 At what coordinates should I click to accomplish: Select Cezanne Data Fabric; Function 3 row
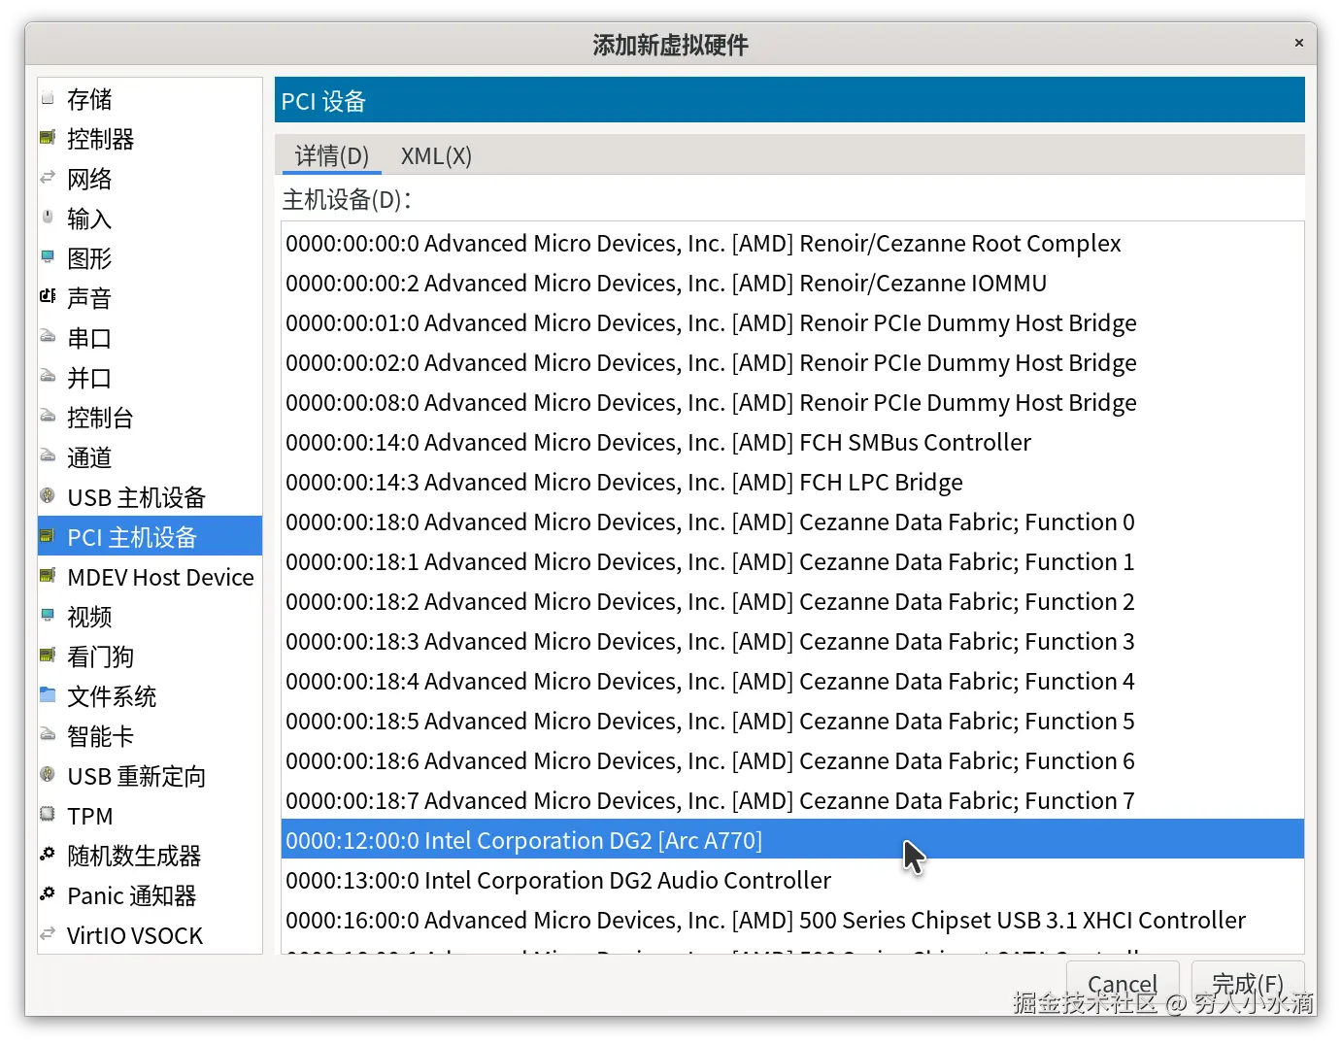pyautogui.click(x=792, y=641)
